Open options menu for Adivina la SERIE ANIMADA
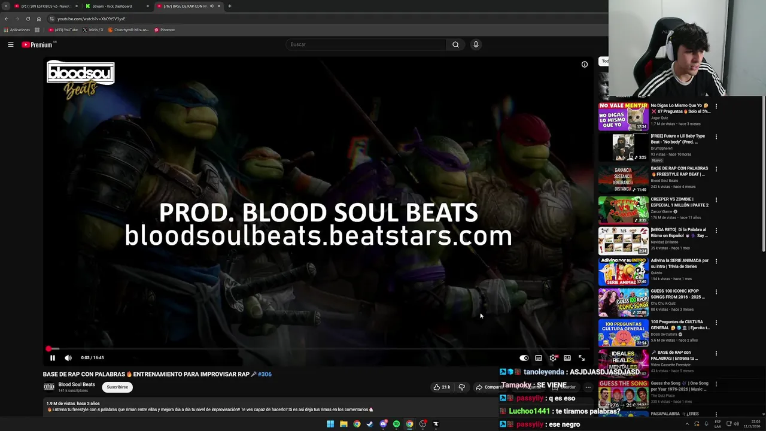This screenshot has width=766, height=431. (716, 262)
